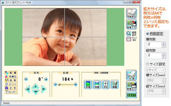Click the EXIT button

tap(131, 95)
